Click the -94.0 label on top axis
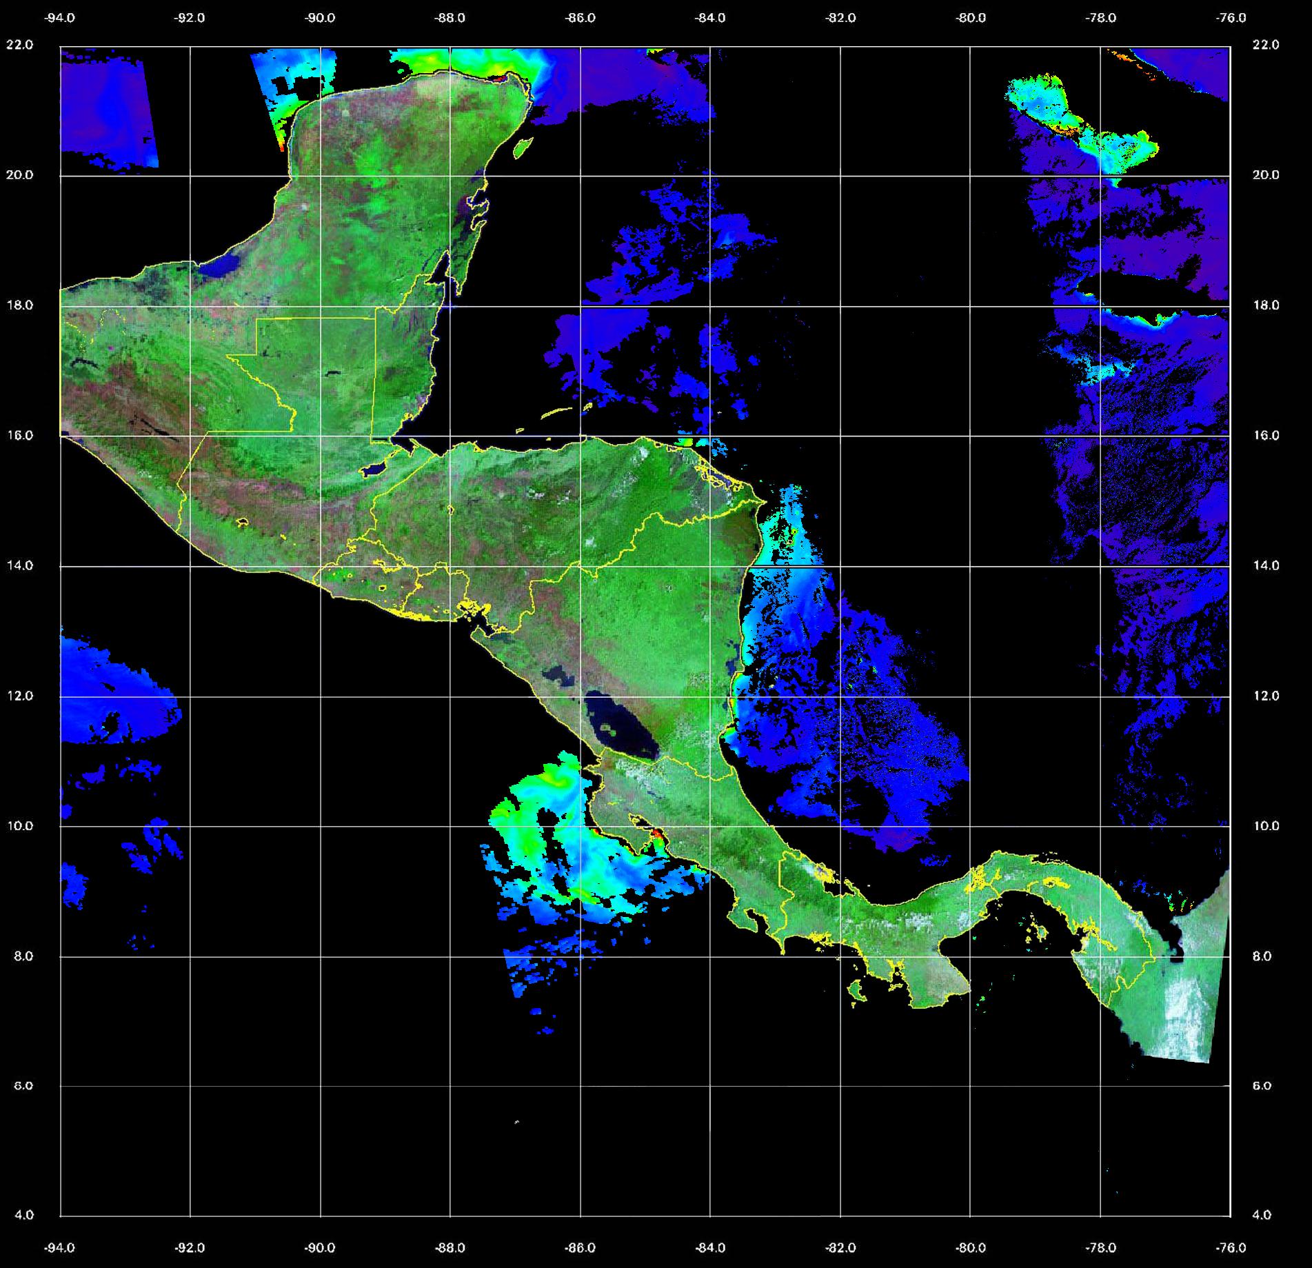1312x1268 pixels. pos(60,18)
